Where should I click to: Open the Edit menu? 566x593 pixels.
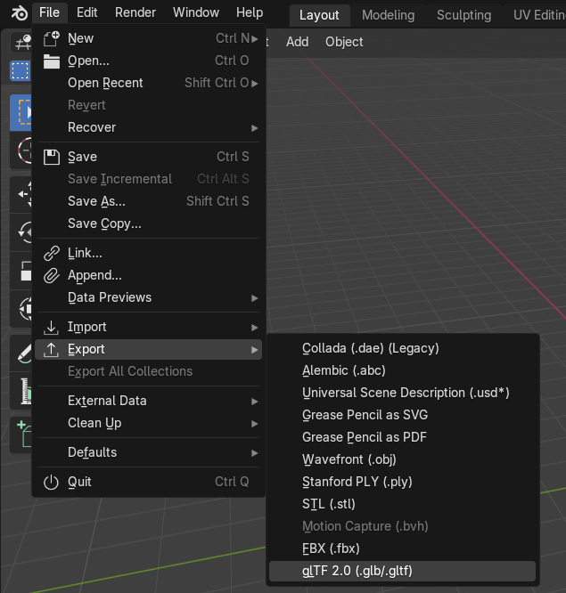click(x=86, y=12)
